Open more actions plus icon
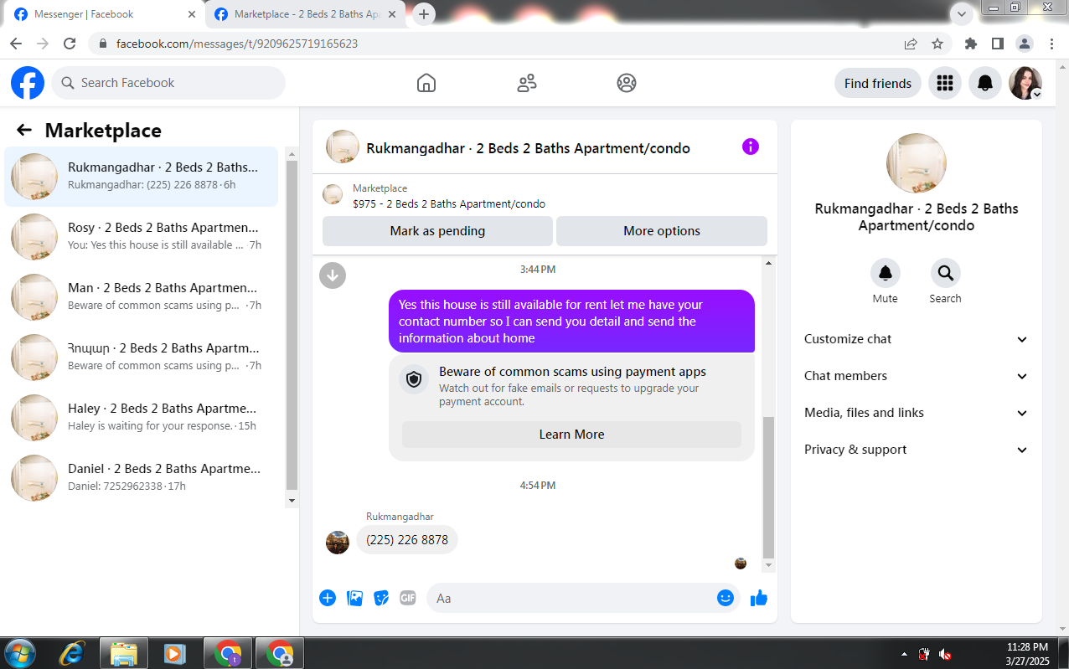 coord(328,598)
